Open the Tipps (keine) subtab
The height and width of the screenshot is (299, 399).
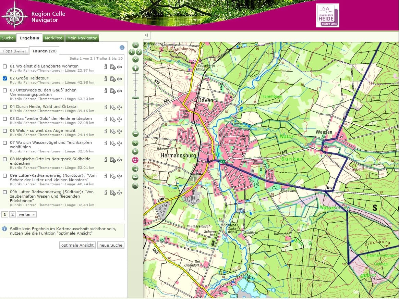point(14,51)
